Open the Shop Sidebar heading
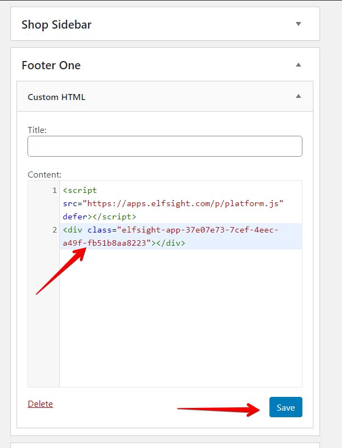This screenshot has width=342, height=448. coord(57,25)
